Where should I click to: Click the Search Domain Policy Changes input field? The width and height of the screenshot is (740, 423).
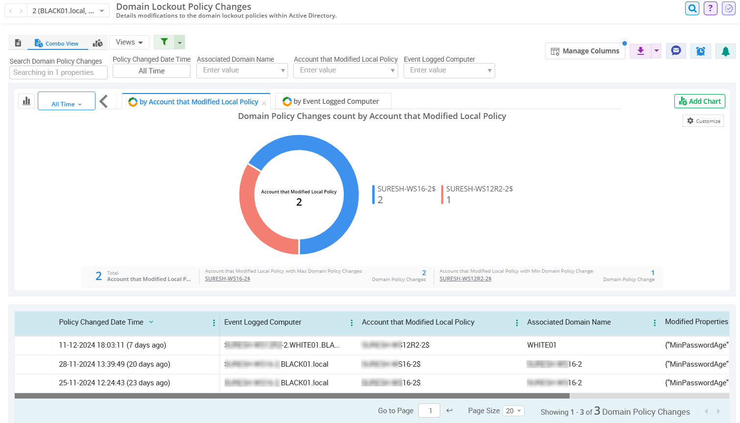coord(58,72)
